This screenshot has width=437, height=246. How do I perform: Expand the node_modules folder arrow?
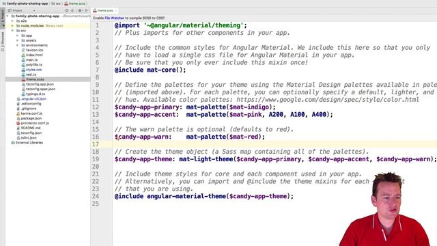(12, 26)
